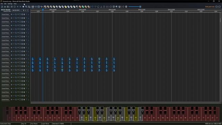
Task: Delete the topmost layer via its trash icon
Action: 24,14
